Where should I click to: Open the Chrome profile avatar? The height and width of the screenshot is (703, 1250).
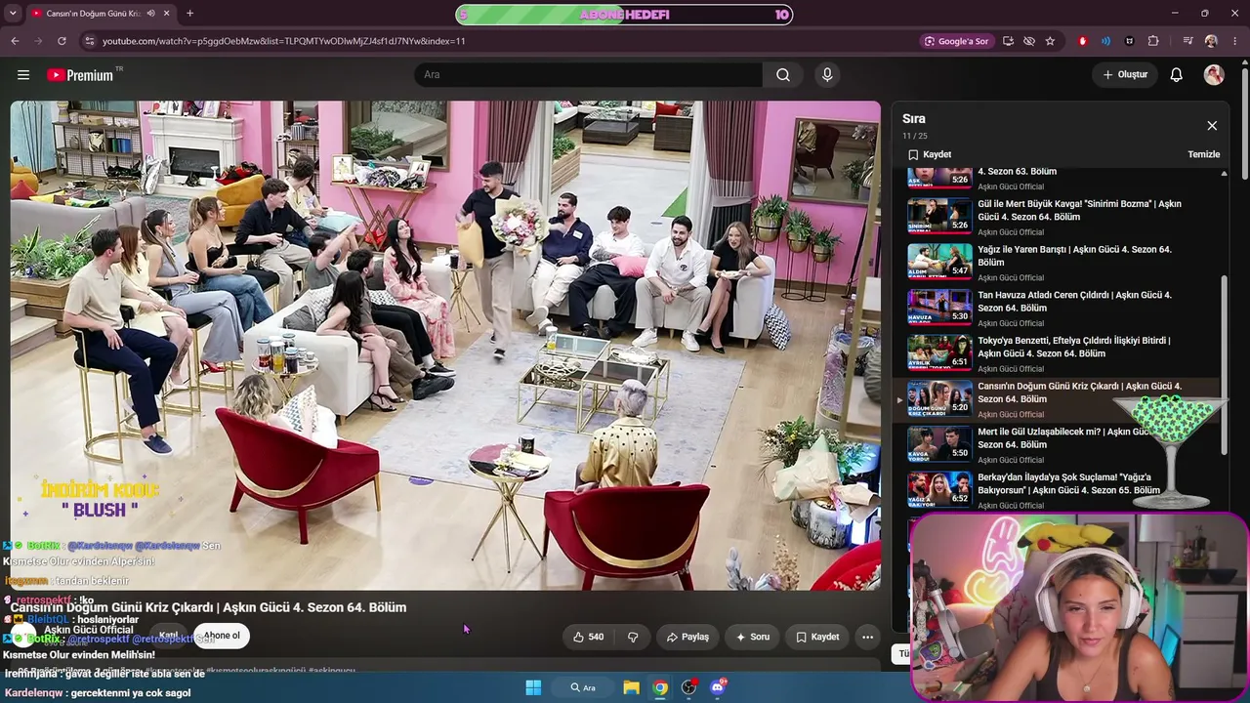click(x=1211, y=41)
